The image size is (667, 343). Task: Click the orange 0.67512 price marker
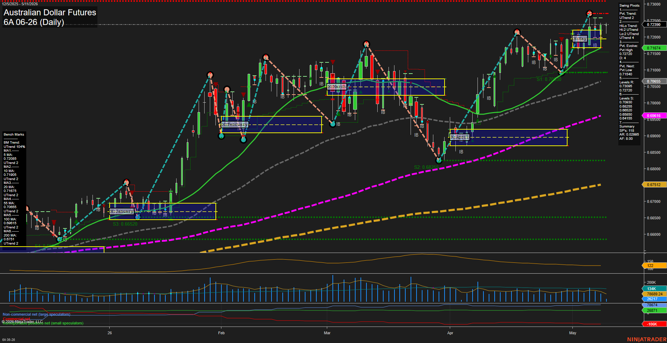click(654, 185)
